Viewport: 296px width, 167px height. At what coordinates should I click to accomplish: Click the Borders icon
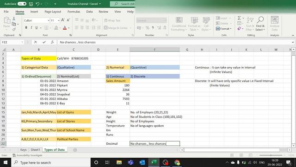click(46, 28)
